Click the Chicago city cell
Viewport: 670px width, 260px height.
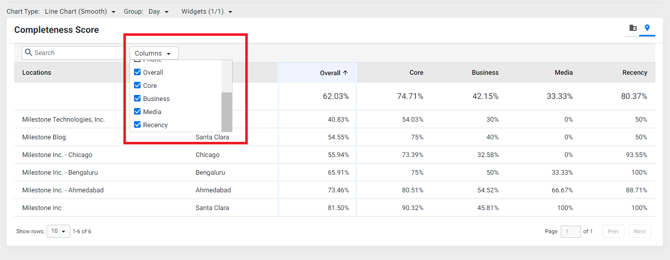pos(208,155)
